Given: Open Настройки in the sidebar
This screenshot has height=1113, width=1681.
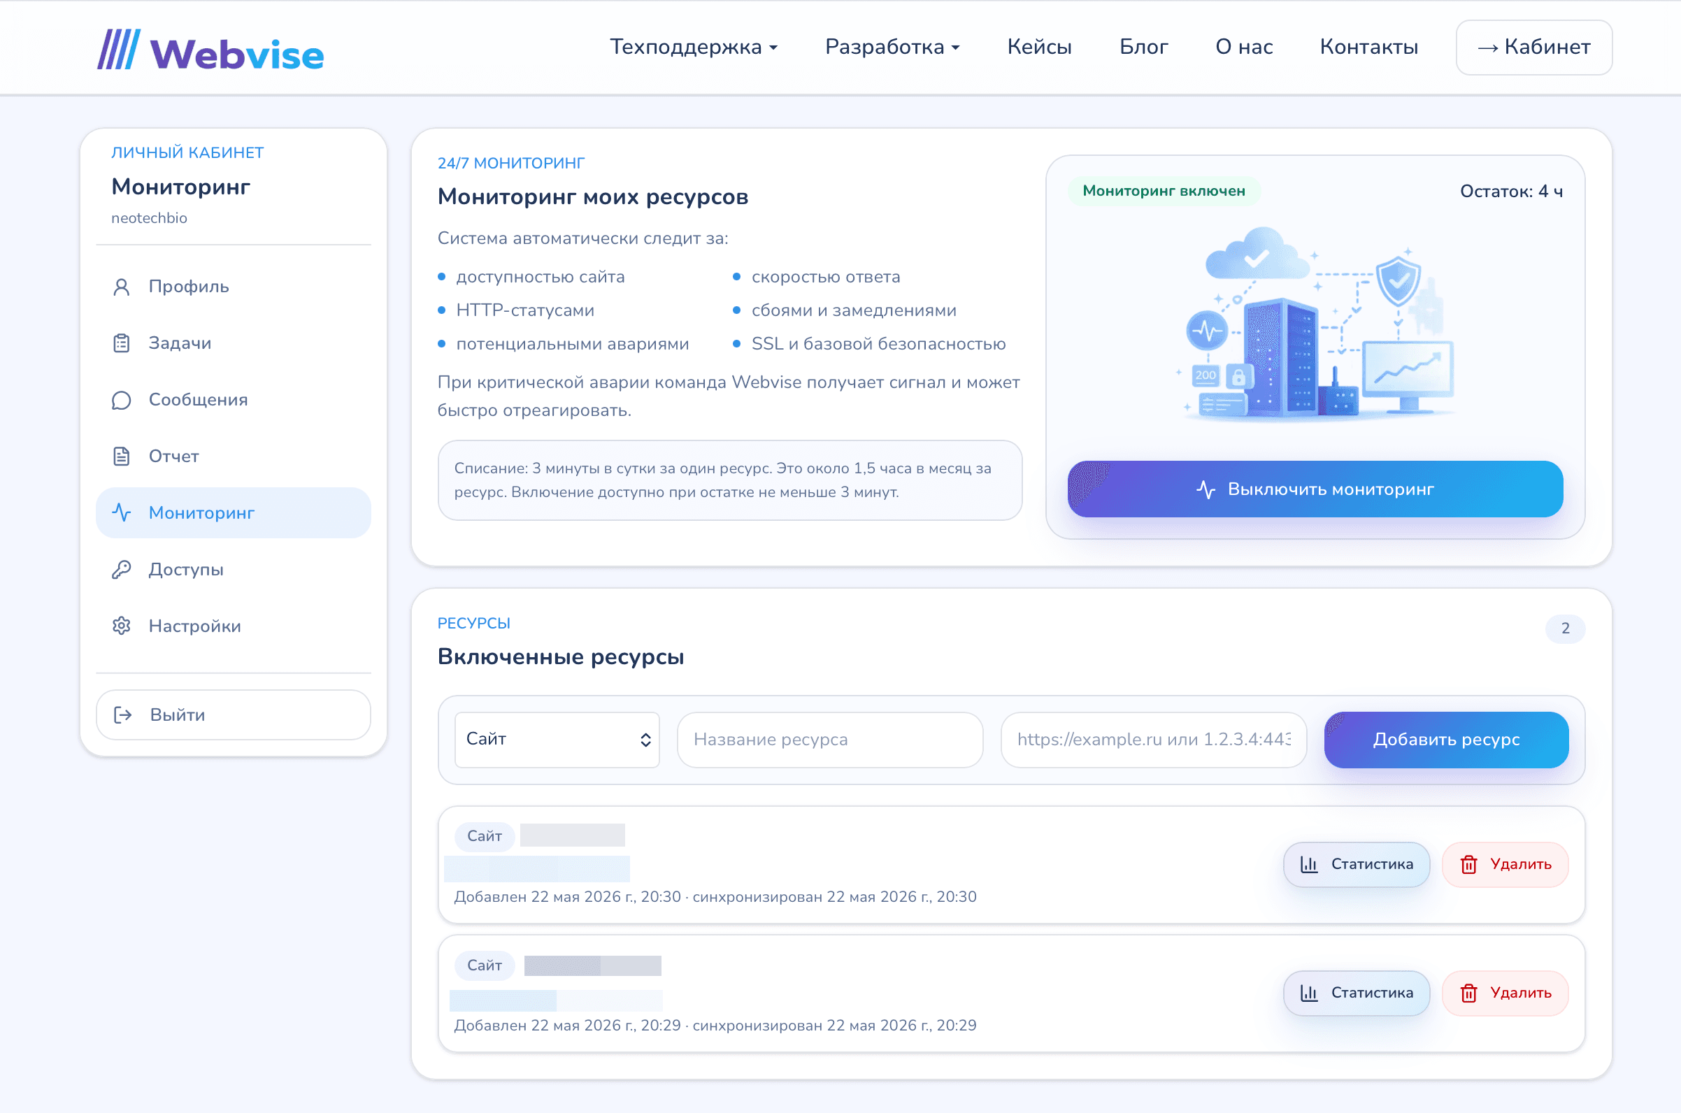Looking at the screenshot, I should click(x=234, y=626).
